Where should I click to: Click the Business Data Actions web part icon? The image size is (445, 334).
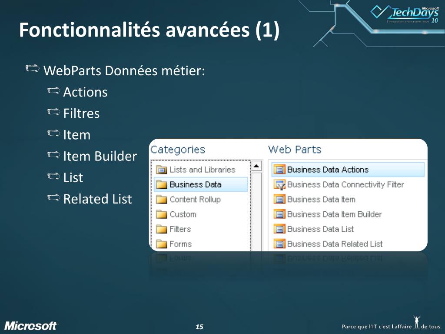coord(279,170)
